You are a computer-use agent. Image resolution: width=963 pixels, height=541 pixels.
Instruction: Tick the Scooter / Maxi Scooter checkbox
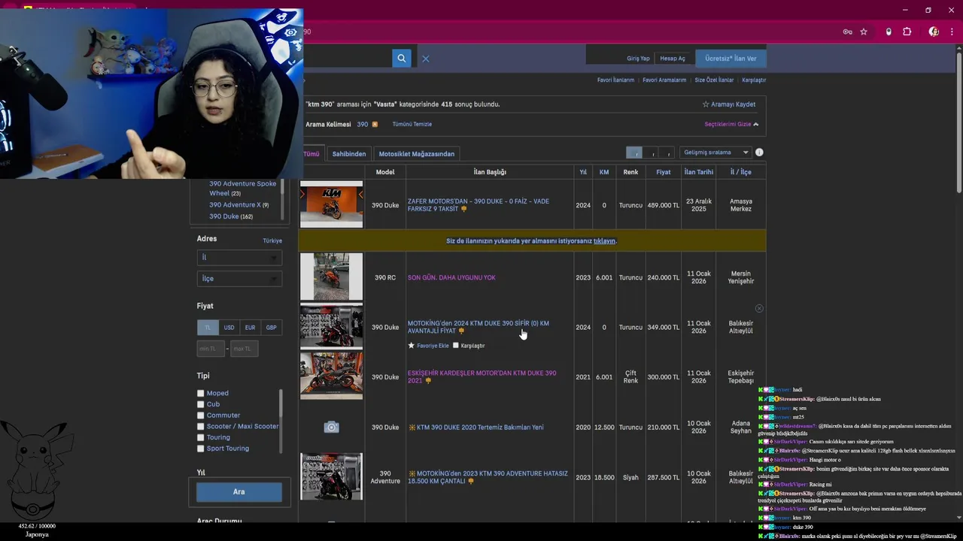(201, 426)
